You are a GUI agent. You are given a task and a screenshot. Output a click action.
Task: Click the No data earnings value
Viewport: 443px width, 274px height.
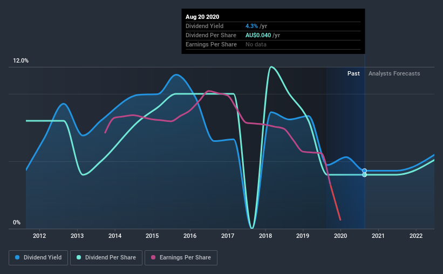click(x=256, y=44)
